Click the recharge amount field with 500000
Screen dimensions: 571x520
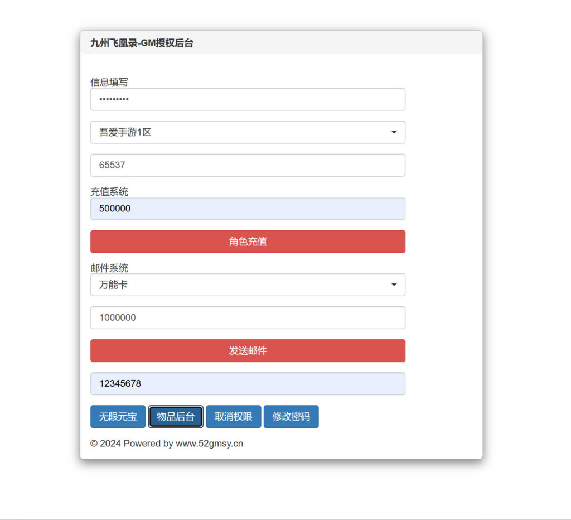[248, 209]
